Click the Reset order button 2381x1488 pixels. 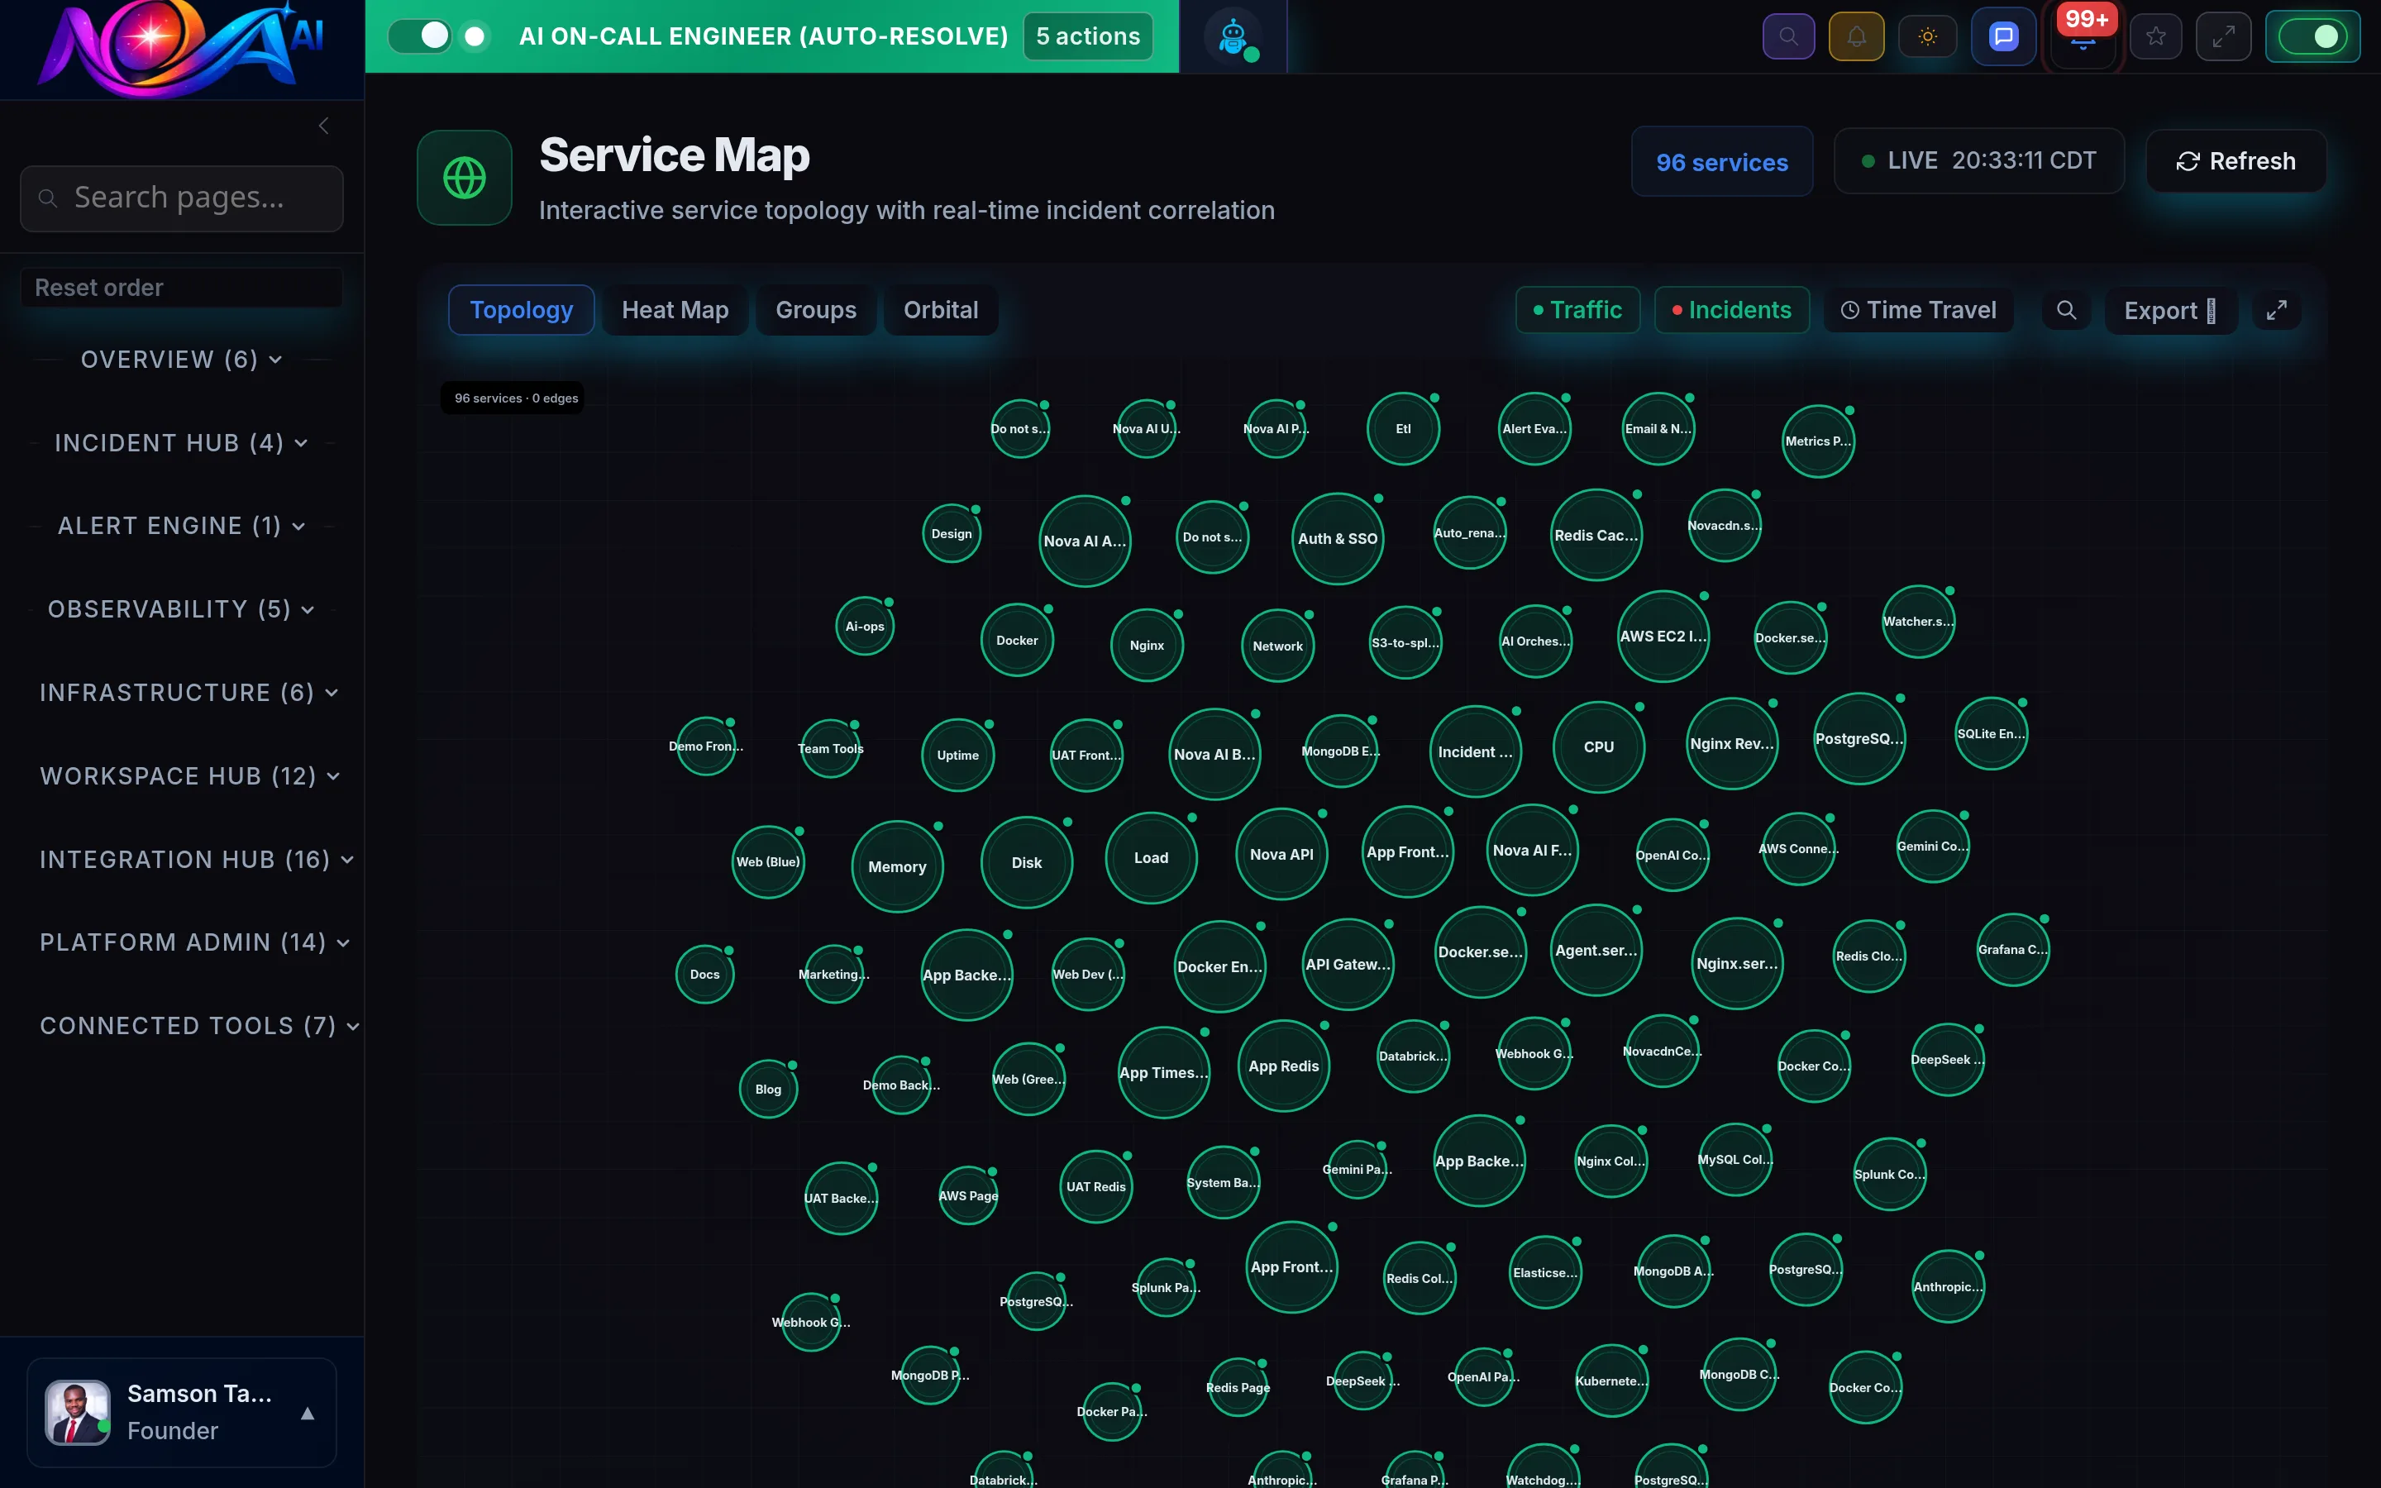pos(181,288)
